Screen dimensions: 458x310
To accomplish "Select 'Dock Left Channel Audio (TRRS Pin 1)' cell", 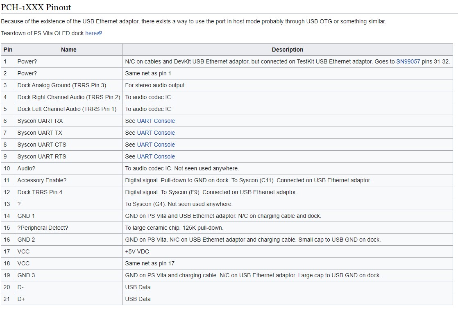I will [x=69, y=109].
